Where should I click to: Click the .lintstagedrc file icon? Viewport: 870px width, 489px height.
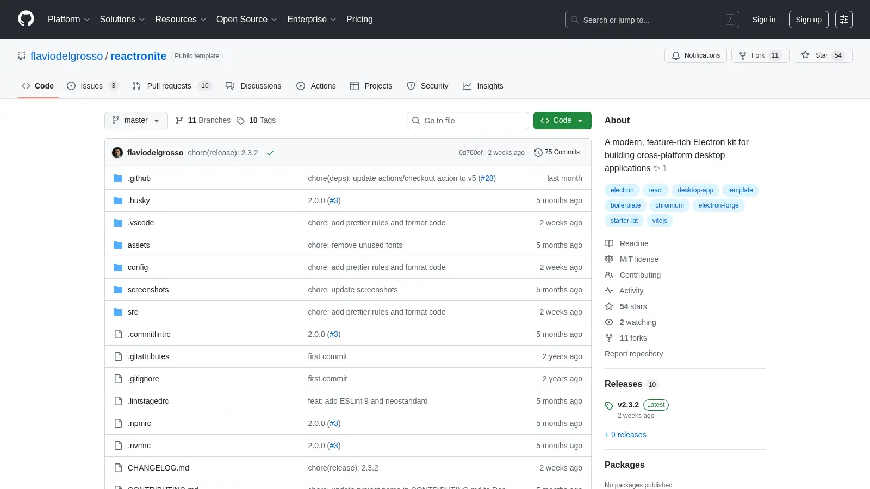click(118, 401)
